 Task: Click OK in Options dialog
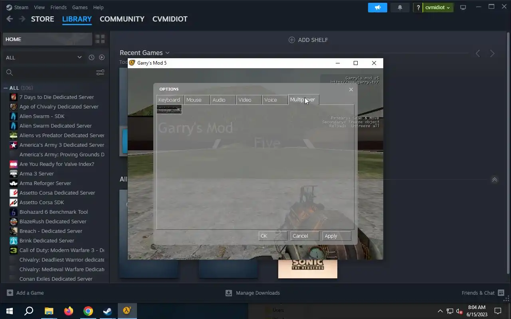coord(273,236)
